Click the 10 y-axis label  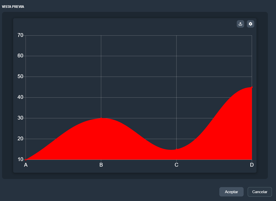click(20, 160)
